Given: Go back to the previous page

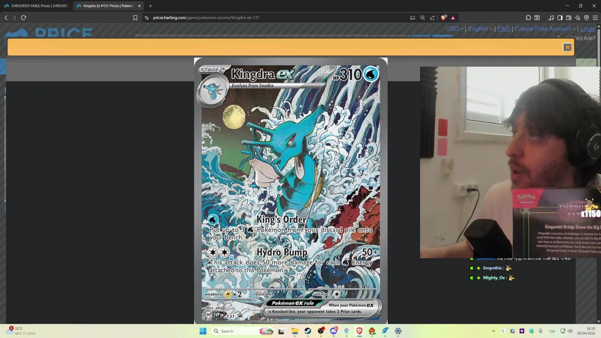Looking at the screenshot, I should click(6, 18).
